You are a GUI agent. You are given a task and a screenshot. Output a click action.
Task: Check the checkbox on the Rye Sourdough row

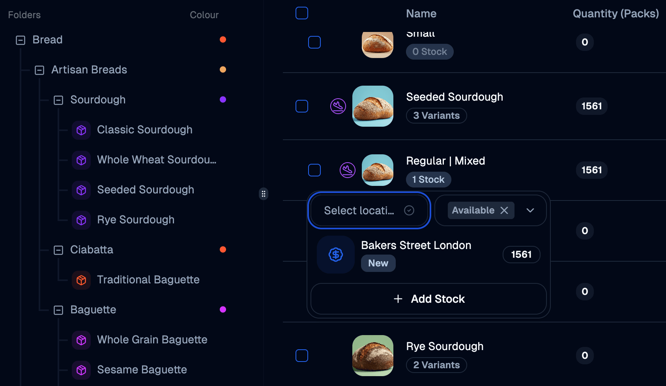pyautogui.click(x=302, y=356)
